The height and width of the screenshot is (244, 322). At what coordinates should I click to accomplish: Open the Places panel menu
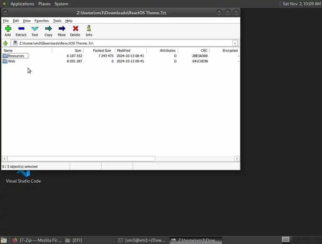click(x=44, y=4)
